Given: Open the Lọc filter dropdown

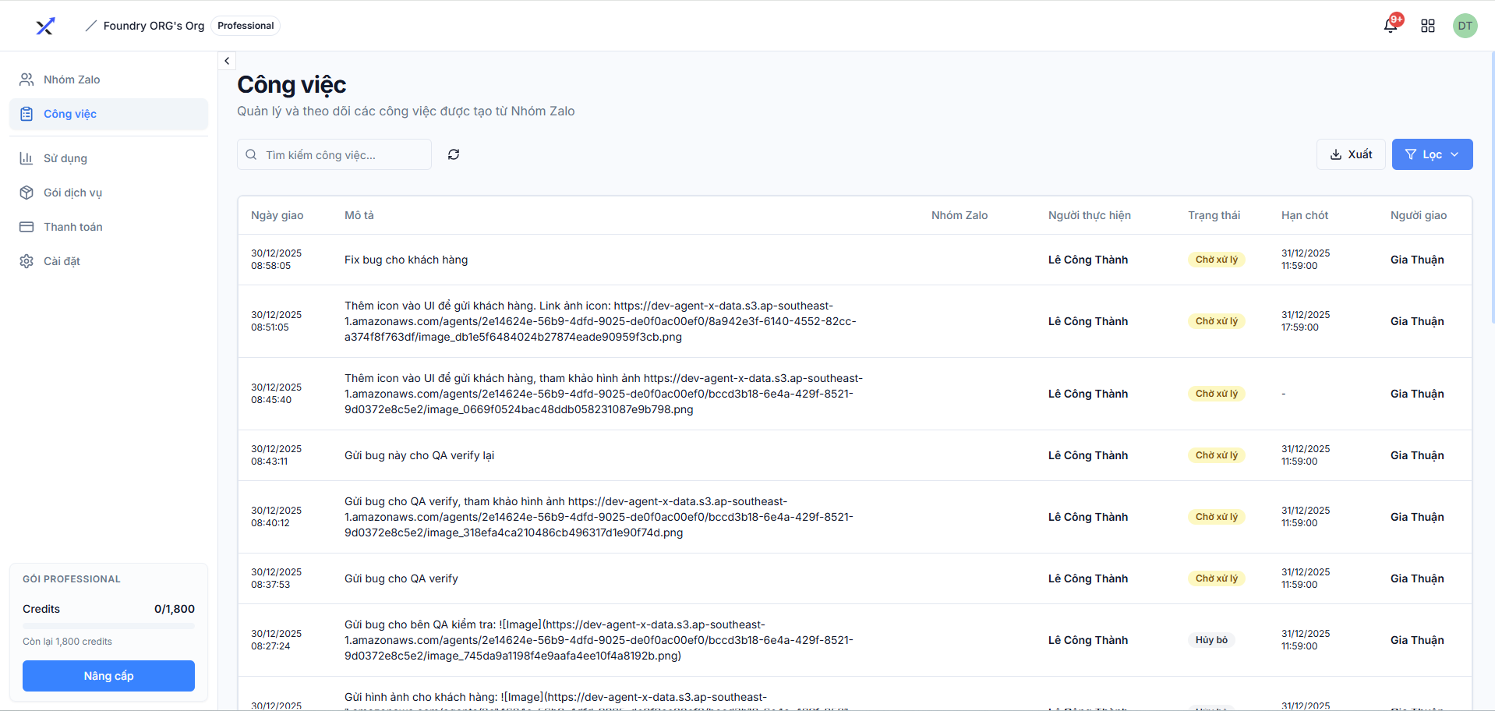Looking at the screenshot, I should pyautogui.click(x=1433, y=154).
